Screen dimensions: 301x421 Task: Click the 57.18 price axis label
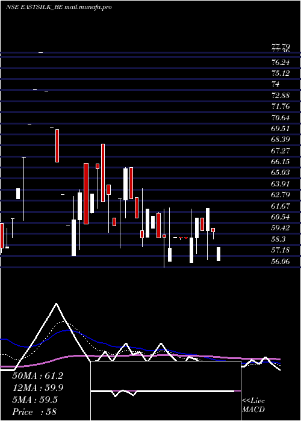pos(281,250)
